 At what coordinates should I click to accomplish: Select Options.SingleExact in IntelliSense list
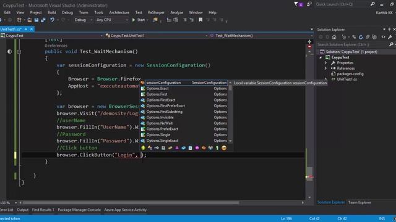coord(184,141)
